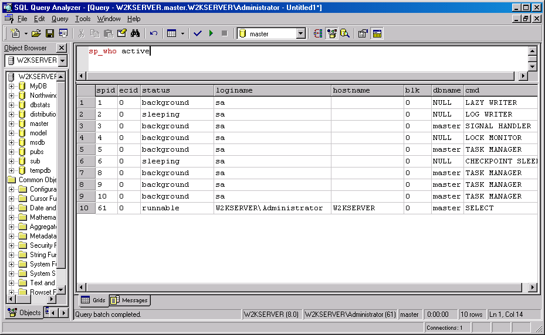Close the Object Browser panel

point(61,48)
